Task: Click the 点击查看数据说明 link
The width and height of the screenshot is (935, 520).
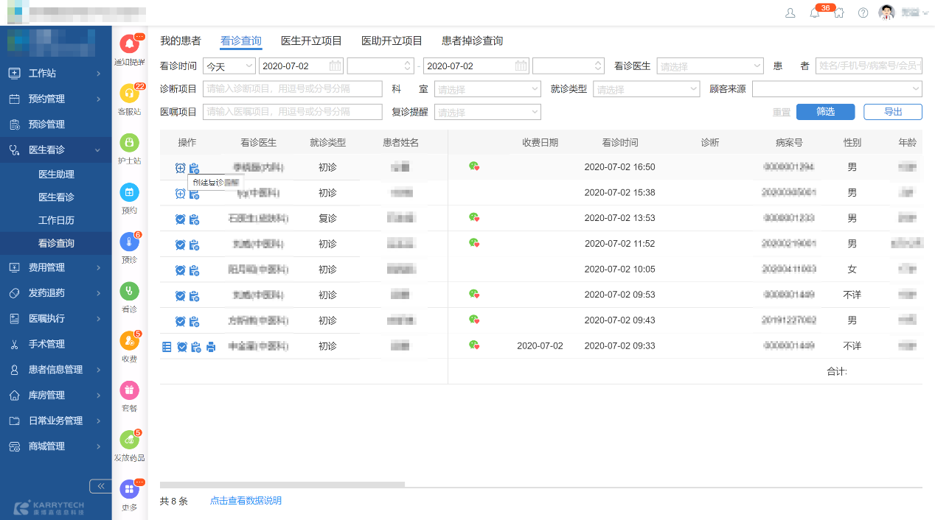Action: coord(246,501)
